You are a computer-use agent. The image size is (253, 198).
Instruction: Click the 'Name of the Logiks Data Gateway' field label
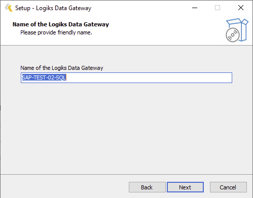(62, 68)
